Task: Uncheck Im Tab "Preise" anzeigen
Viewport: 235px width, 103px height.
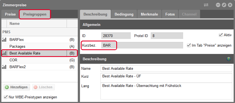Action: click(x=189, y=45)
